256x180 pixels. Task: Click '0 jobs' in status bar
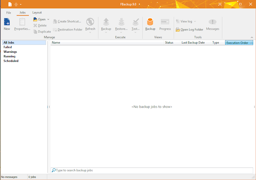[32, 177]
